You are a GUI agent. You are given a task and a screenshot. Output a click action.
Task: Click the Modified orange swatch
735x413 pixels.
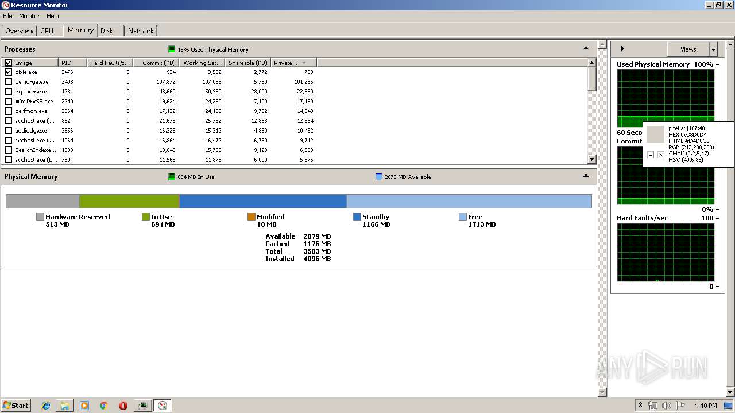[x=251, y=217]
